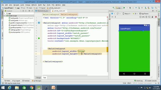Open the Navigate menu

click(x=16, y=5)
